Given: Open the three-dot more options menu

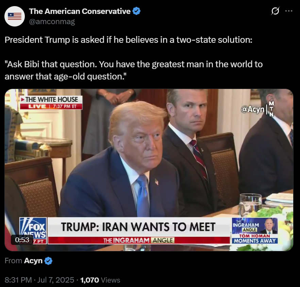Looking at the screenshot, I should 289,11.
